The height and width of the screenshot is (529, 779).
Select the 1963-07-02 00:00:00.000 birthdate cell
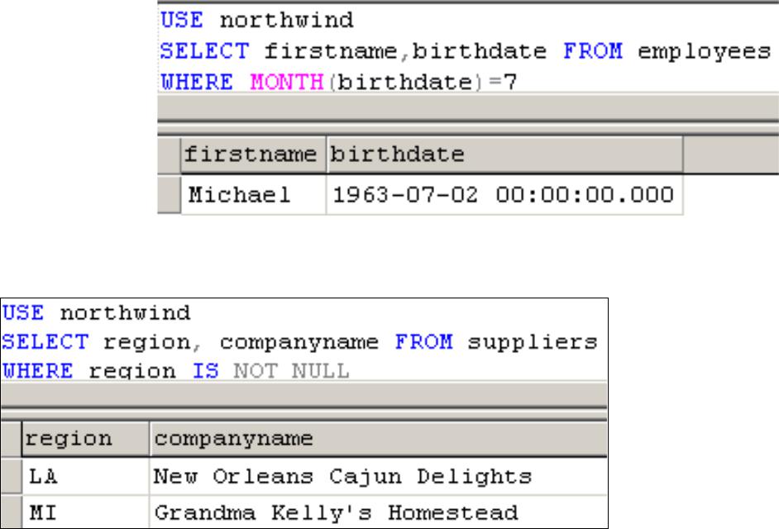(x=504, y=195)
